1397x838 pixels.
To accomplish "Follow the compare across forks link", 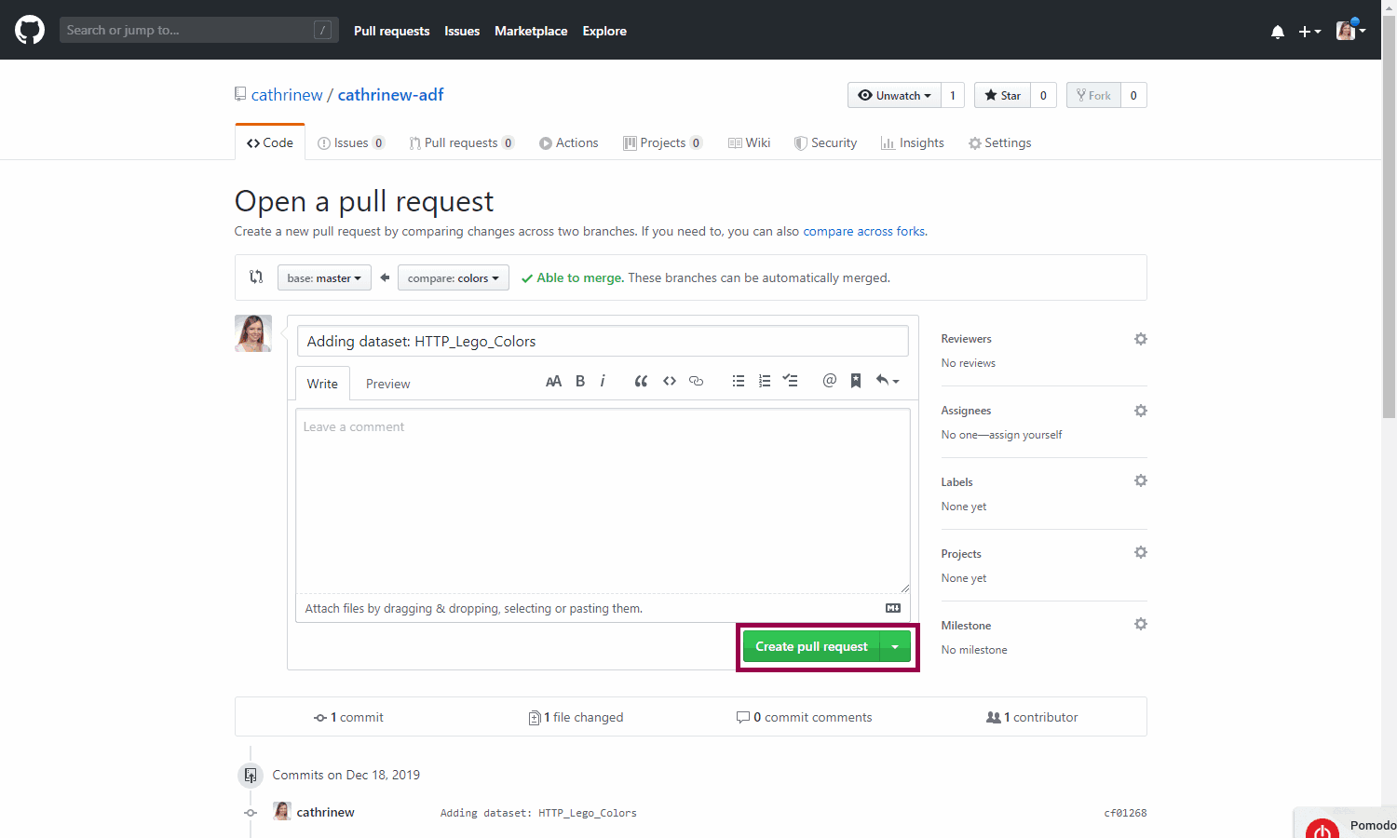I will (x=863, y=232).
